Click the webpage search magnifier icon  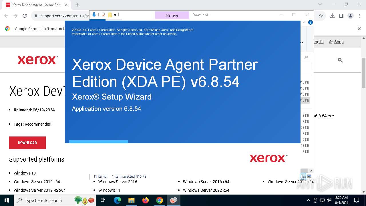click(x=340, y=60)
